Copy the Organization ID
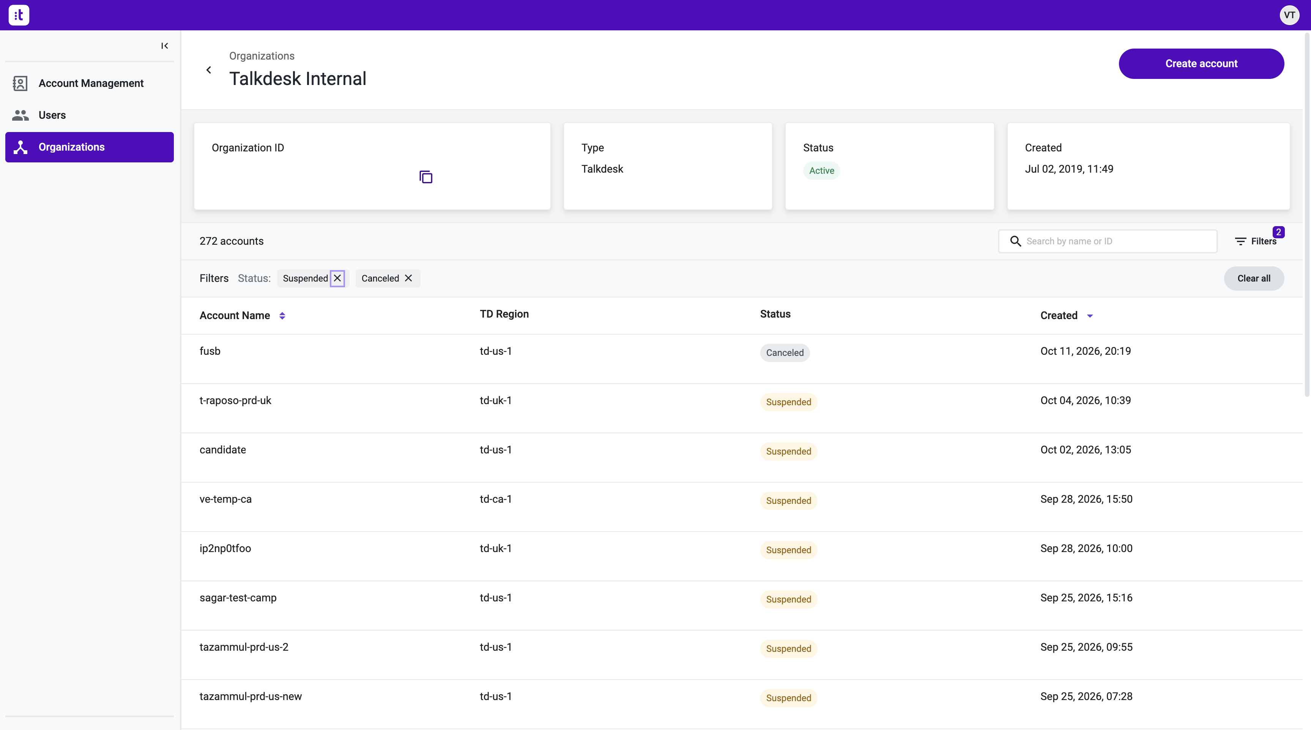The width and height of the screenshot is (1311, 730). 425,177
